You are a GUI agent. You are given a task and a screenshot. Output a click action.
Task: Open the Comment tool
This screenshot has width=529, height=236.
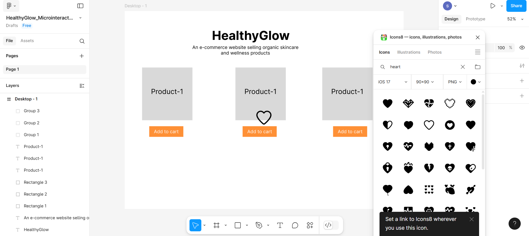(295, 226)
